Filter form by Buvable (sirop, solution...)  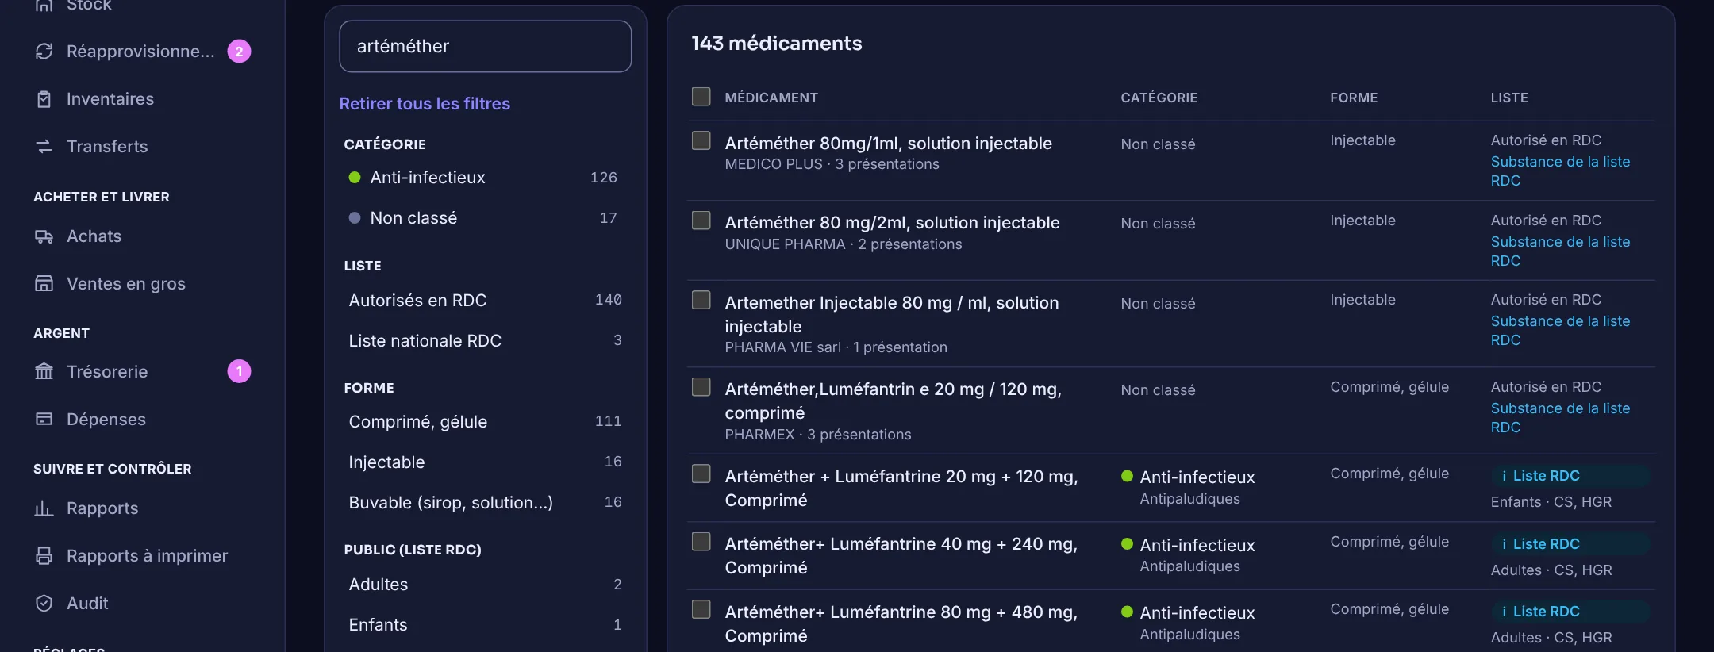click(x=485, y=503)
